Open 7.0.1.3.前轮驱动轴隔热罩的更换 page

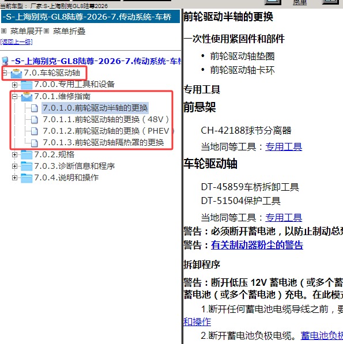point(103,142)
